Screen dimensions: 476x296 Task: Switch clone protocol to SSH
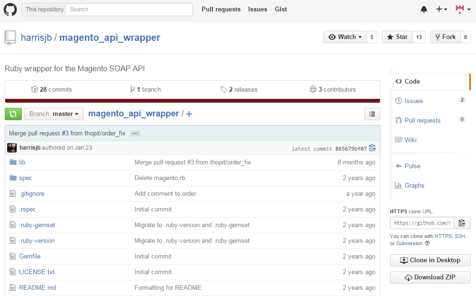[460, 236]
